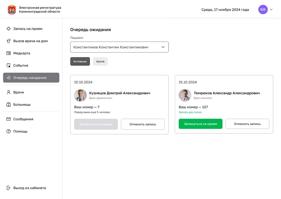Click the person icon next to Врачи

(x=9, y=92)
